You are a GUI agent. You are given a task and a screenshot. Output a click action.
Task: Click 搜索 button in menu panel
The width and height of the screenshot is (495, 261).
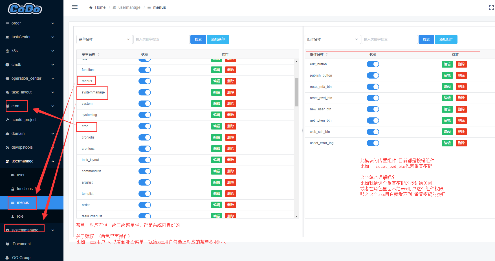(x=198, y=39)
